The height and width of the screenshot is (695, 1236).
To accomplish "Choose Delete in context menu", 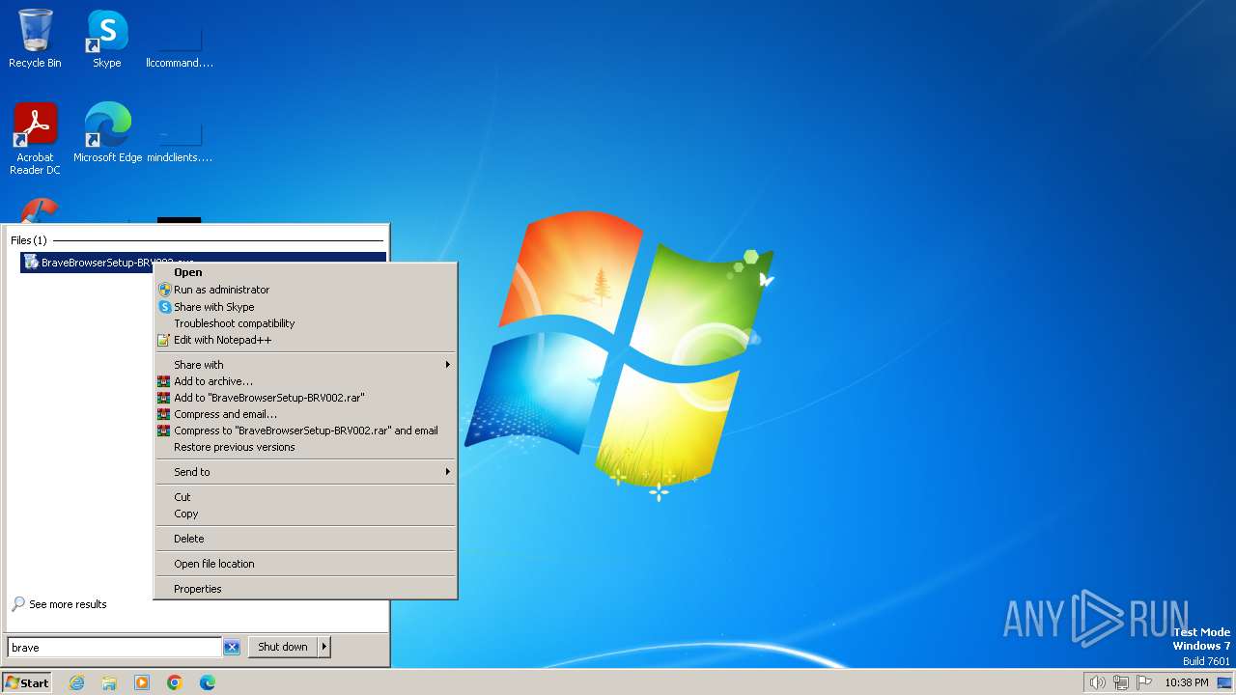I will (x=305, y=539).
